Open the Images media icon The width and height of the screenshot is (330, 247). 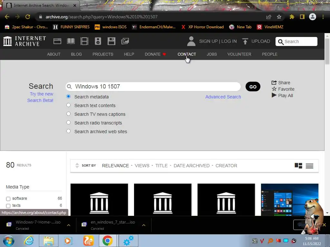125,41
